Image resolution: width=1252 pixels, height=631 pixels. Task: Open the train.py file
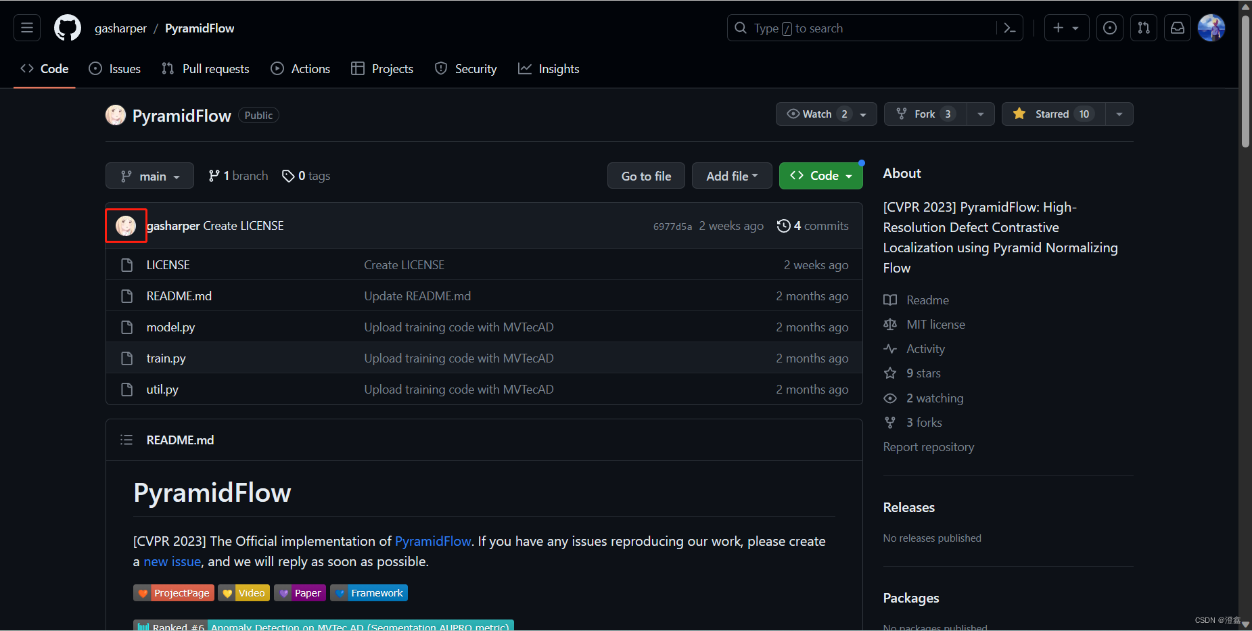(166, 358)
